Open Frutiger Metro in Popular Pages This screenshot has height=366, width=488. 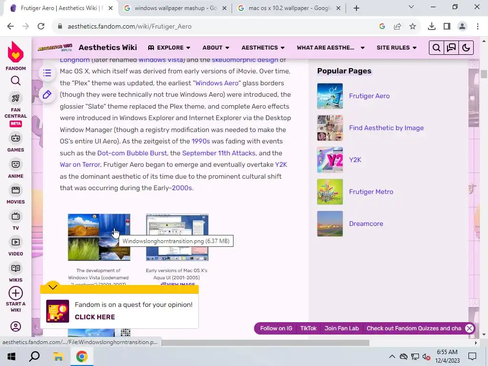click(371, 192)
